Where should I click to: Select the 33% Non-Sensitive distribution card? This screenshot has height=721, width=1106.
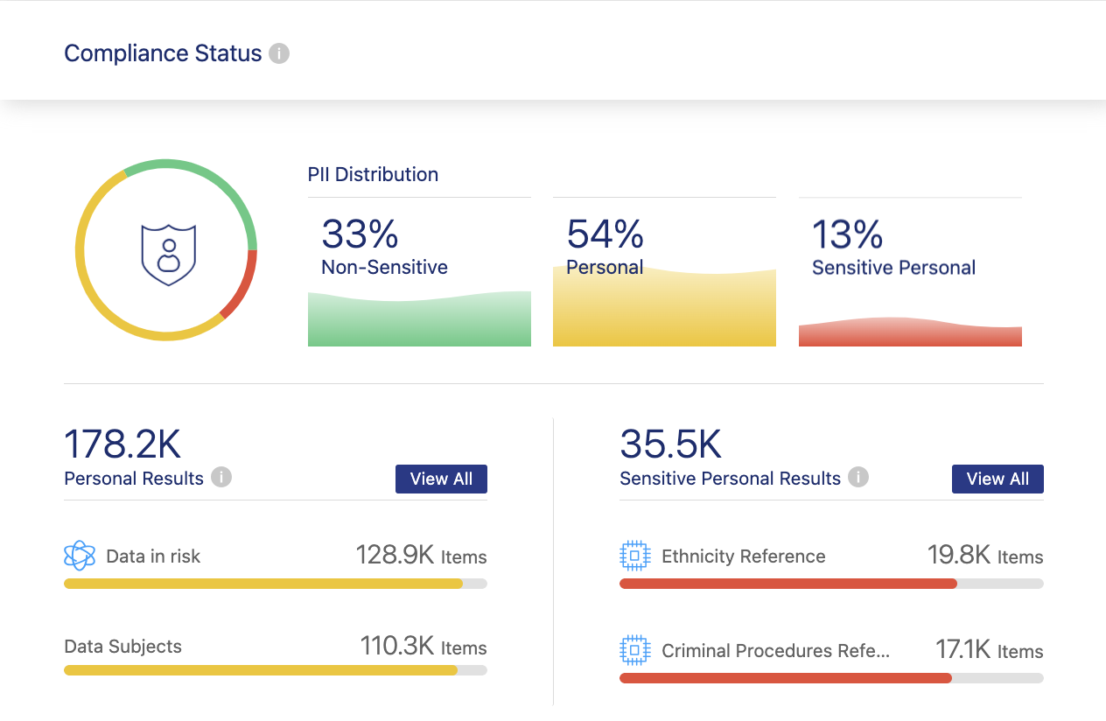coord(419,273)
